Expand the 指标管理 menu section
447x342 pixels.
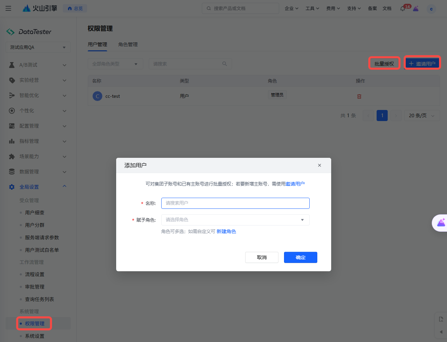coord(65,142)
